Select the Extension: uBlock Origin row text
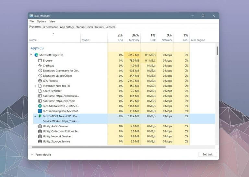Viewport: 249px width, 177px height. [57, 76]
